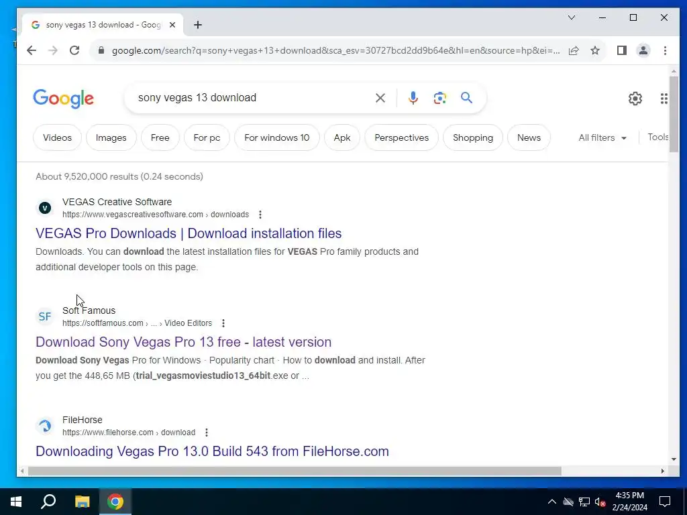Open a new tab with the plus button
687x515 pixels.
198,25
